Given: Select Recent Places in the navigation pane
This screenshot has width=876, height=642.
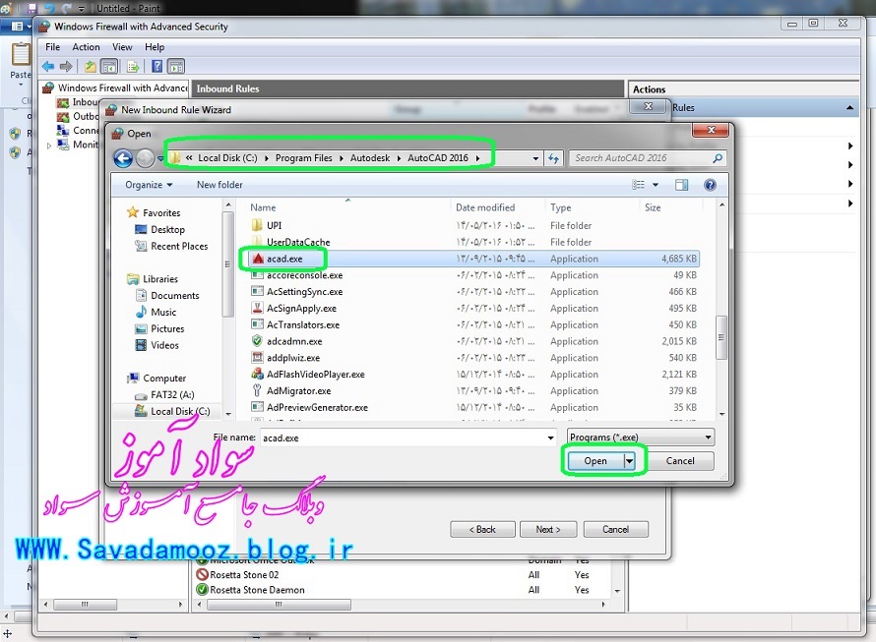Looking at the screenshot, I should [x=179, y=246].
